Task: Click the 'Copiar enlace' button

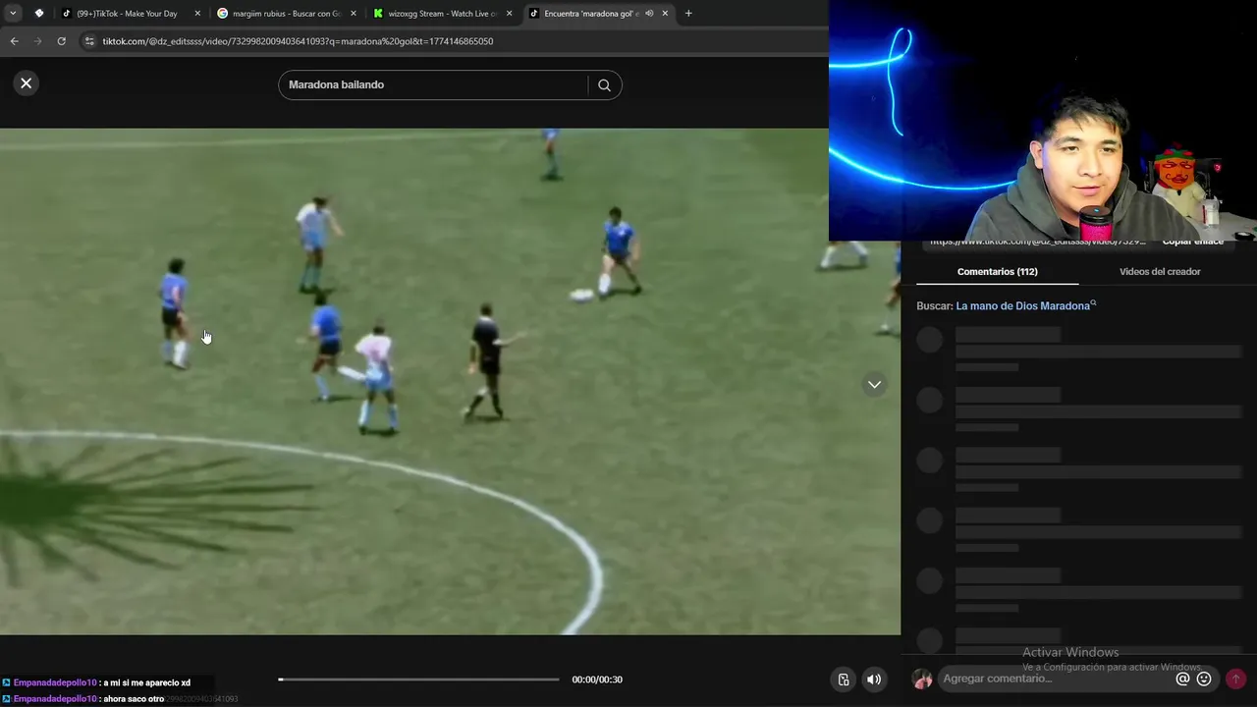Action: [x=1192, y=243]
